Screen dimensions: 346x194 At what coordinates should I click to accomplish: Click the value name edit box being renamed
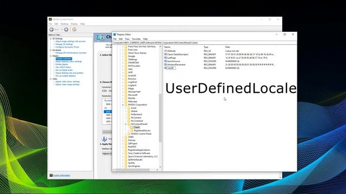pos(171,68)
